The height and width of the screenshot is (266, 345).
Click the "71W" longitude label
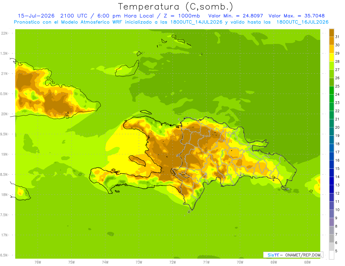pos(206,263)
